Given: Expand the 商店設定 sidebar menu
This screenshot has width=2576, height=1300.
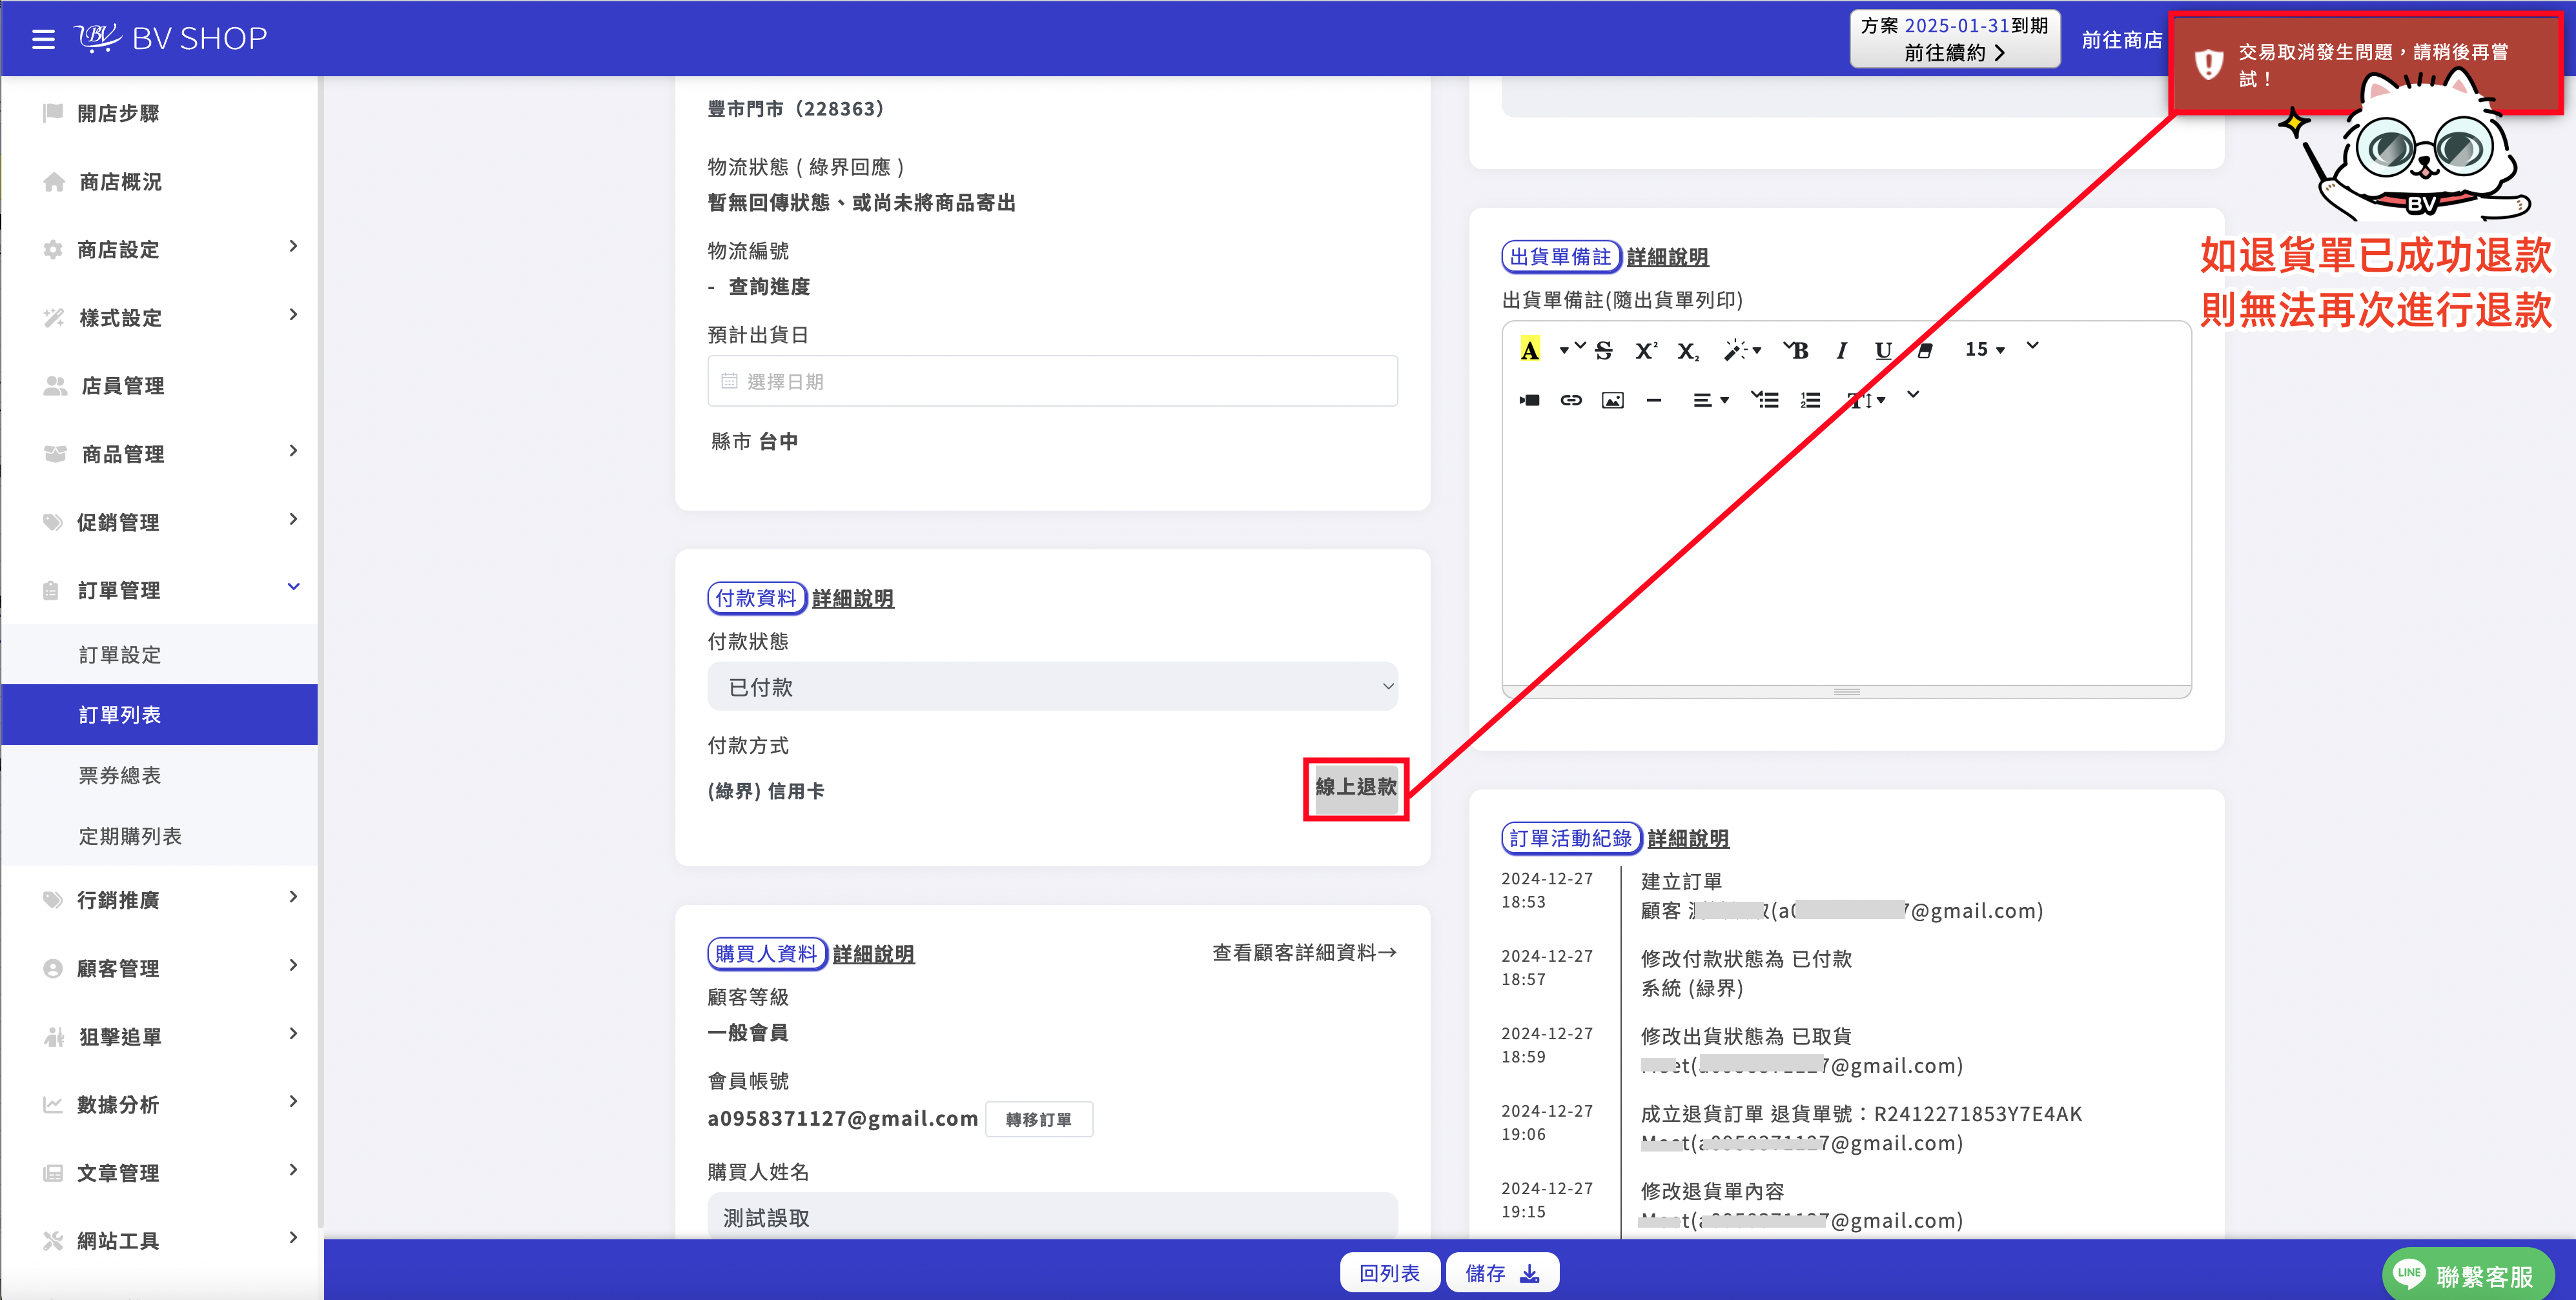Looking at the screenshot, I should coord(160,249).
